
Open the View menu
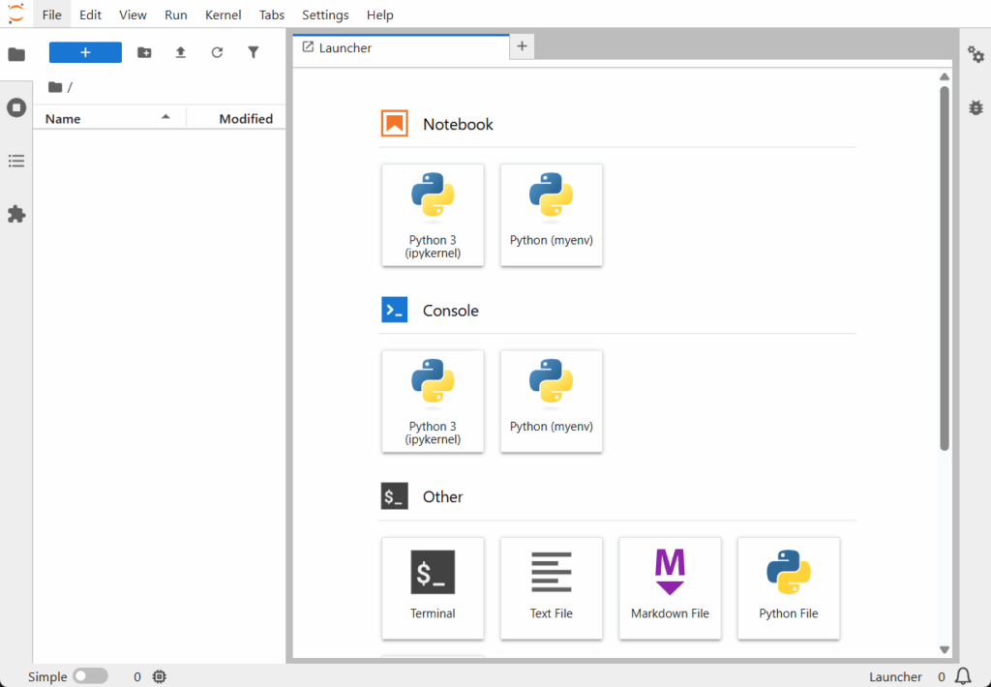[133, 15]
